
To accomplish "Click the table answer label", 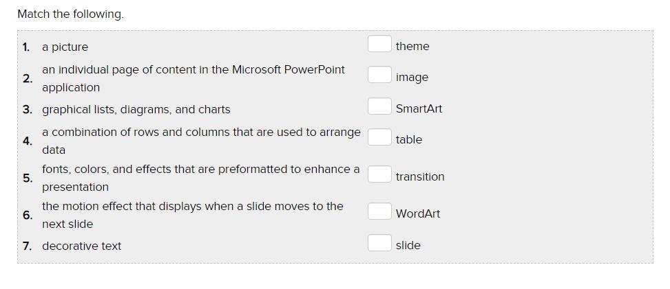I will click(408, 139).
